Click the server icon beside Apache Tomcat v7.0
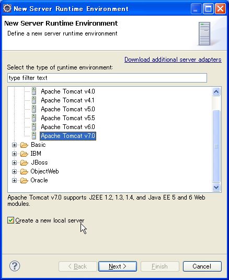229x280 pixels. tap(34, 136)
